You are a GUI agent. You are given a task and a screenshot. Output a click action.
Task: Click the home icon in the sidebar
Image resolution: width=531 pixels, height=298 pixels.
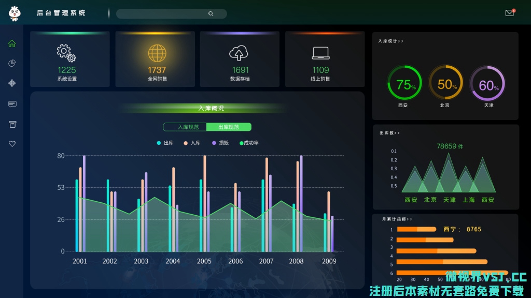(12, 43)
